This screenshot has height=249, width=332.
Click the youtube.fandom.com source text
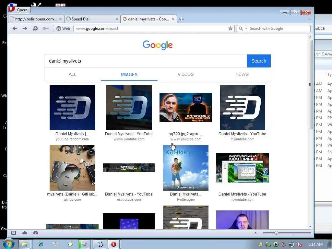[72, 139]
